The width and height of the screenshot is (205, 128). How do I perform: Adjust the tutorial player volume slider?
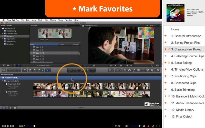point(136,126)
